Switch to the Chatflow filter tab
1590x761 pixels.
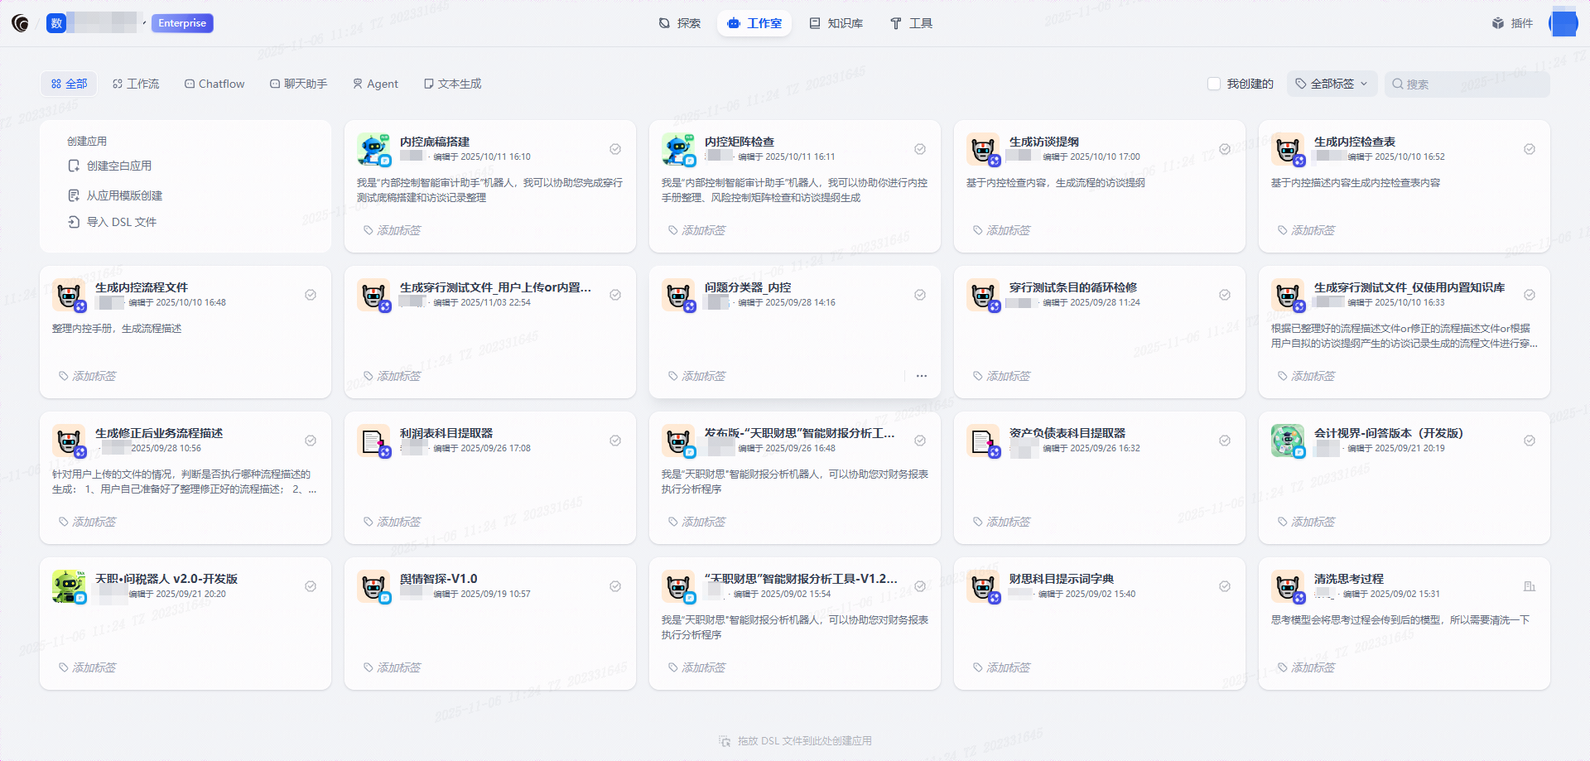coord(214,84)
